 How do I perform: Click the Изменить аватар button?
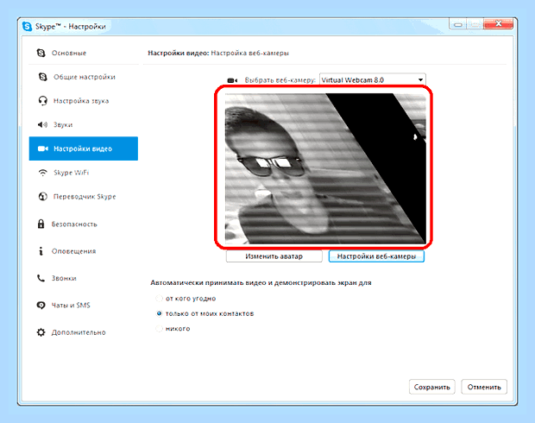click(x=274, y=256)
